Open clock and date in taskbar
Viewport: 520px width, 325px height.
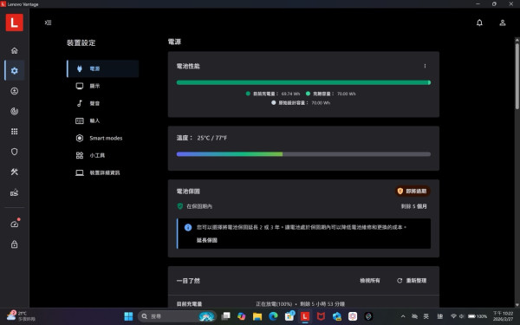(x=503, y=316)
